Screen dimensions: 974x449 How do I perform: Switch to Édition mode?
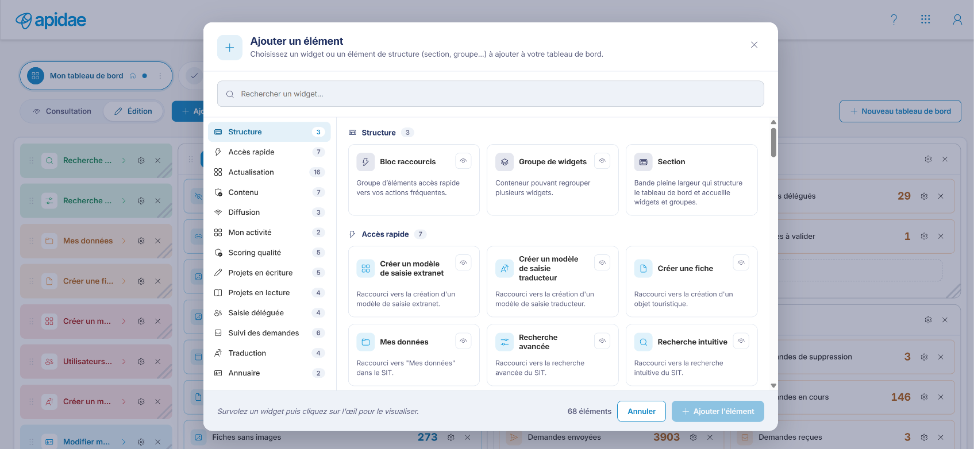click(133, 111)
